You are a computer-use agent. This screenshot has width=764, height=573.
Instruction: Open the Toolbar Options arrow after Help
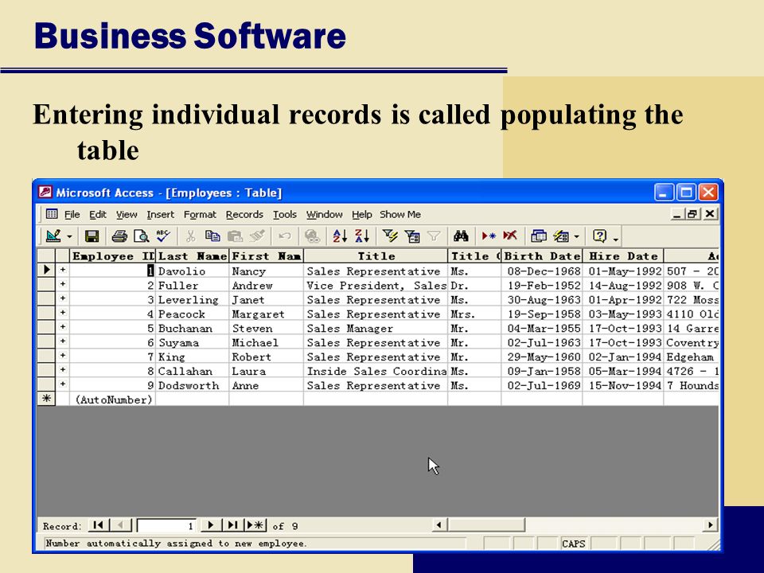pyautogui.click(x=616, y=238)
